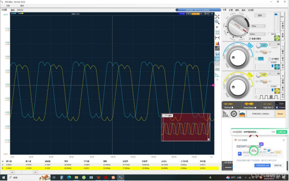Screen dimensions: 289x181
Task: Click the blue chA waveform icon
Action: pos(261,59)
